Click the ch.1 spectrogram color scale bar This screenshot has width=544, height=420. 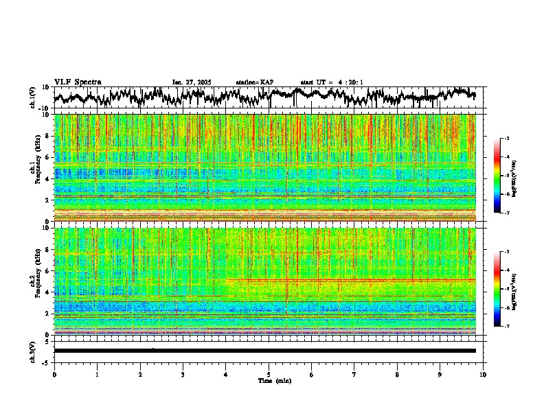click(497, 176)
